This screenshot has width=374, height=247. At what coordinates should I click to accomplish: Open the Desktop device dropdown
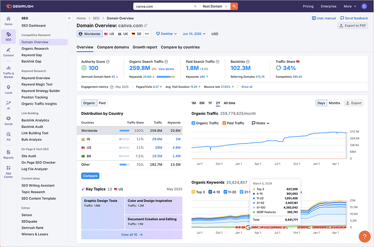coord(167,34)
